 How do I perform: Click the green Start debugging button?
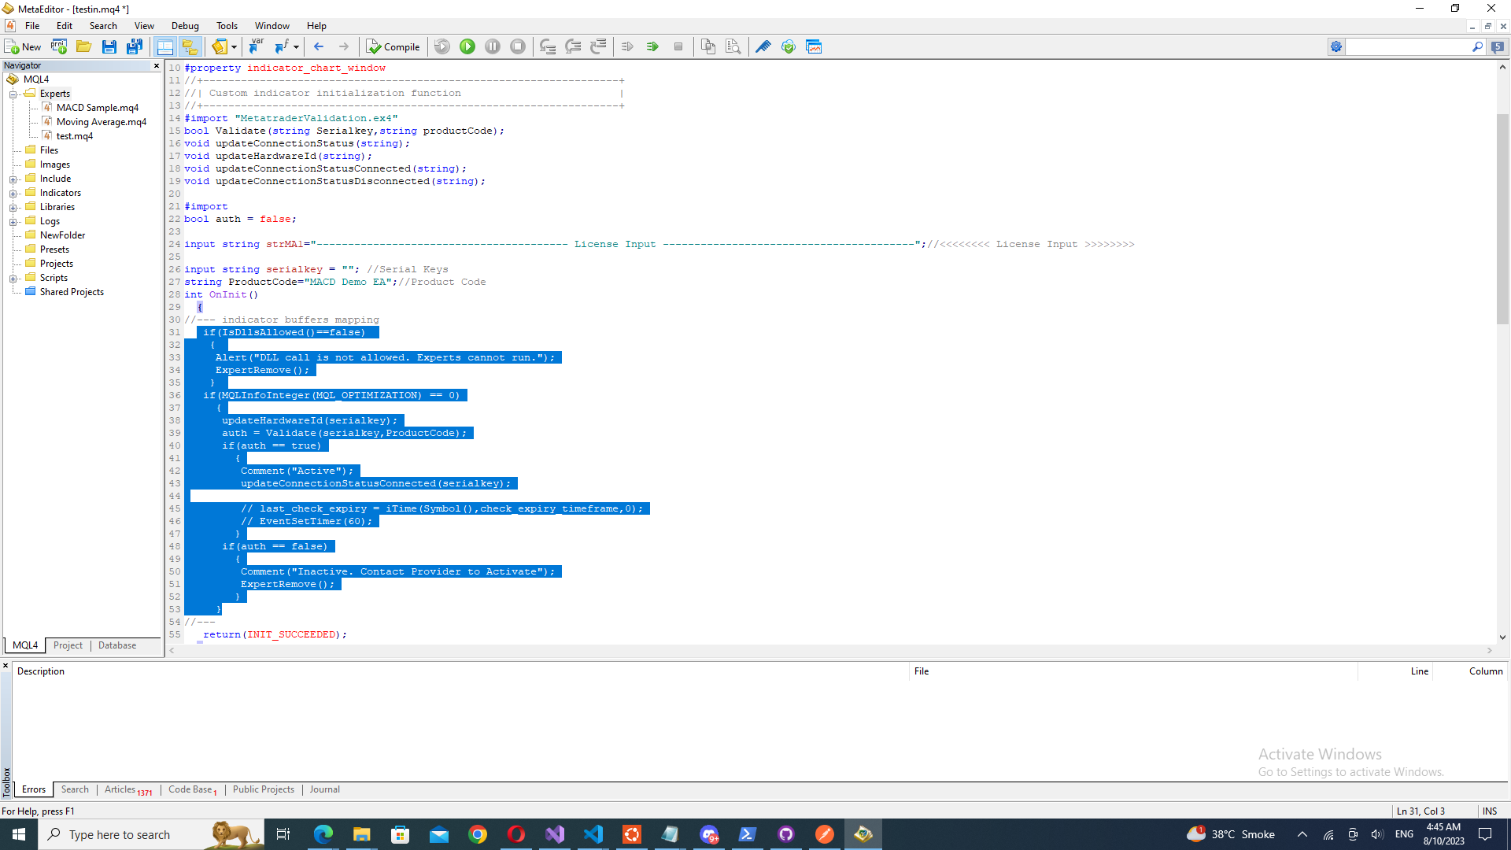click(467, 47)
